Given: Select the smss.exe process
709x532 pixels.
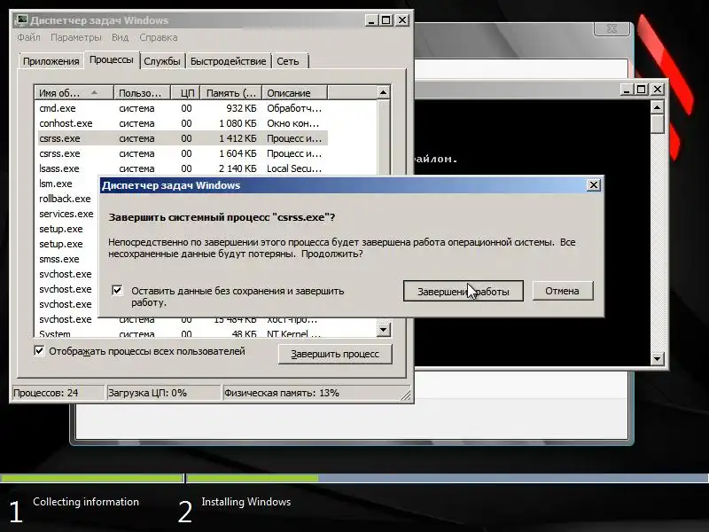Looking at the screenshot, I should [x=59, y=259].
